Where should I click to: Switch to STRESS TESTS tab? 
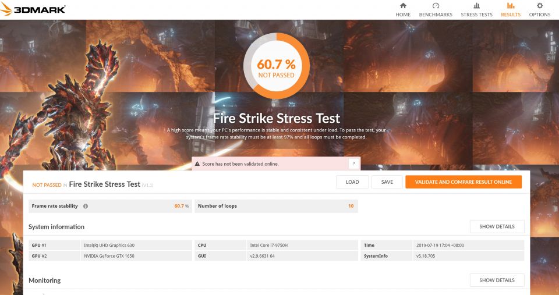(476, 15)
